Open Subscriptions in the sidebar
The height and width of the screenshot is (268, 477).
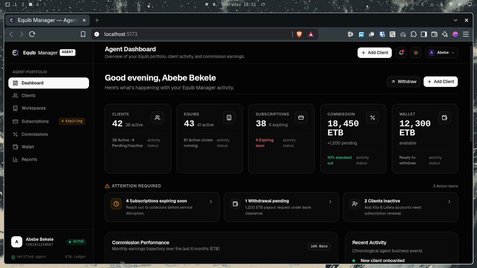click(48, 121)
